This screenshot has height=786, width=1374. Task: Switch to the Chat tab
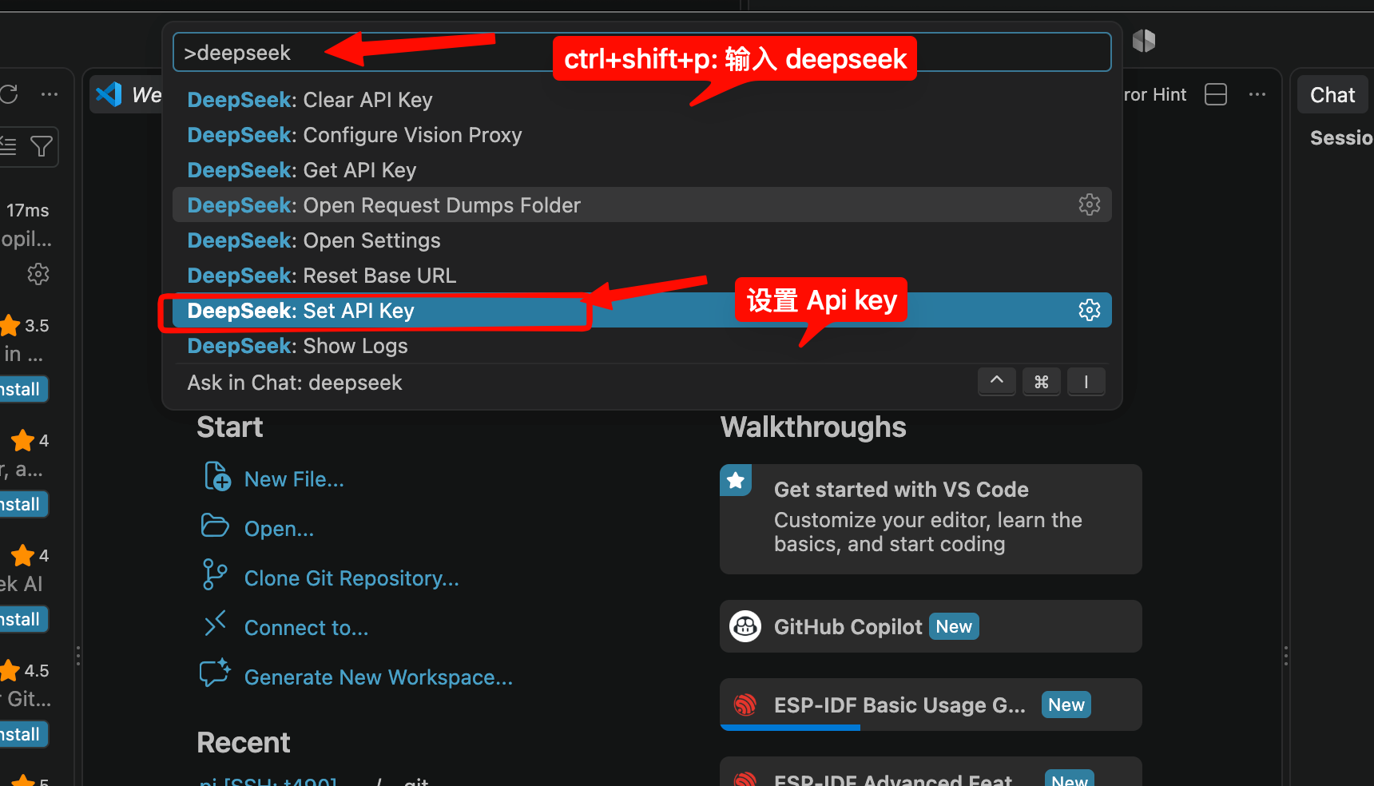(x=1332, y=95)
